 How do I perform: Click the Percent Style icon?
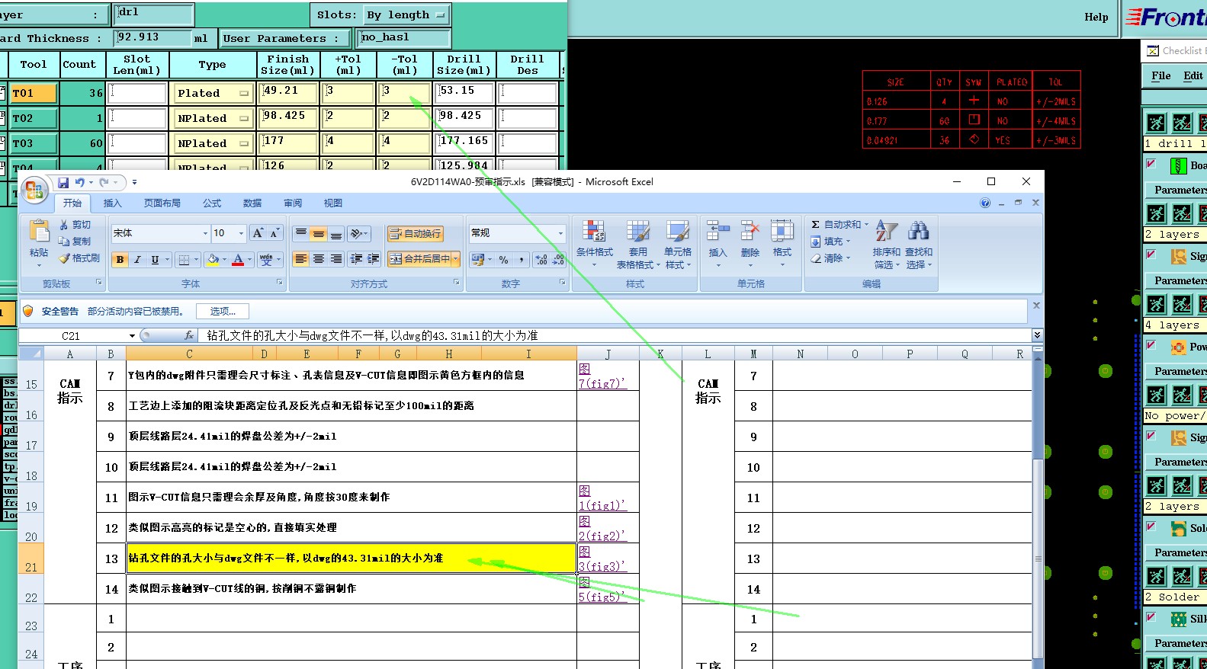[x=503, y=260]
